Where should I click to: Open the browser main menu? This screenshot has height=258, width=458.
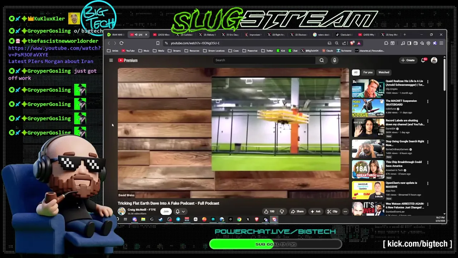(x=441, y=43)
